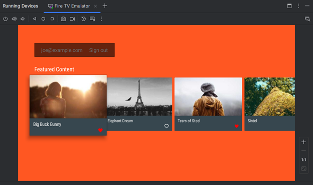Image resolution: width=313 pixels, height=185 pixels.
Task: Click the emulator power button icon
Action: click(6, 19)
